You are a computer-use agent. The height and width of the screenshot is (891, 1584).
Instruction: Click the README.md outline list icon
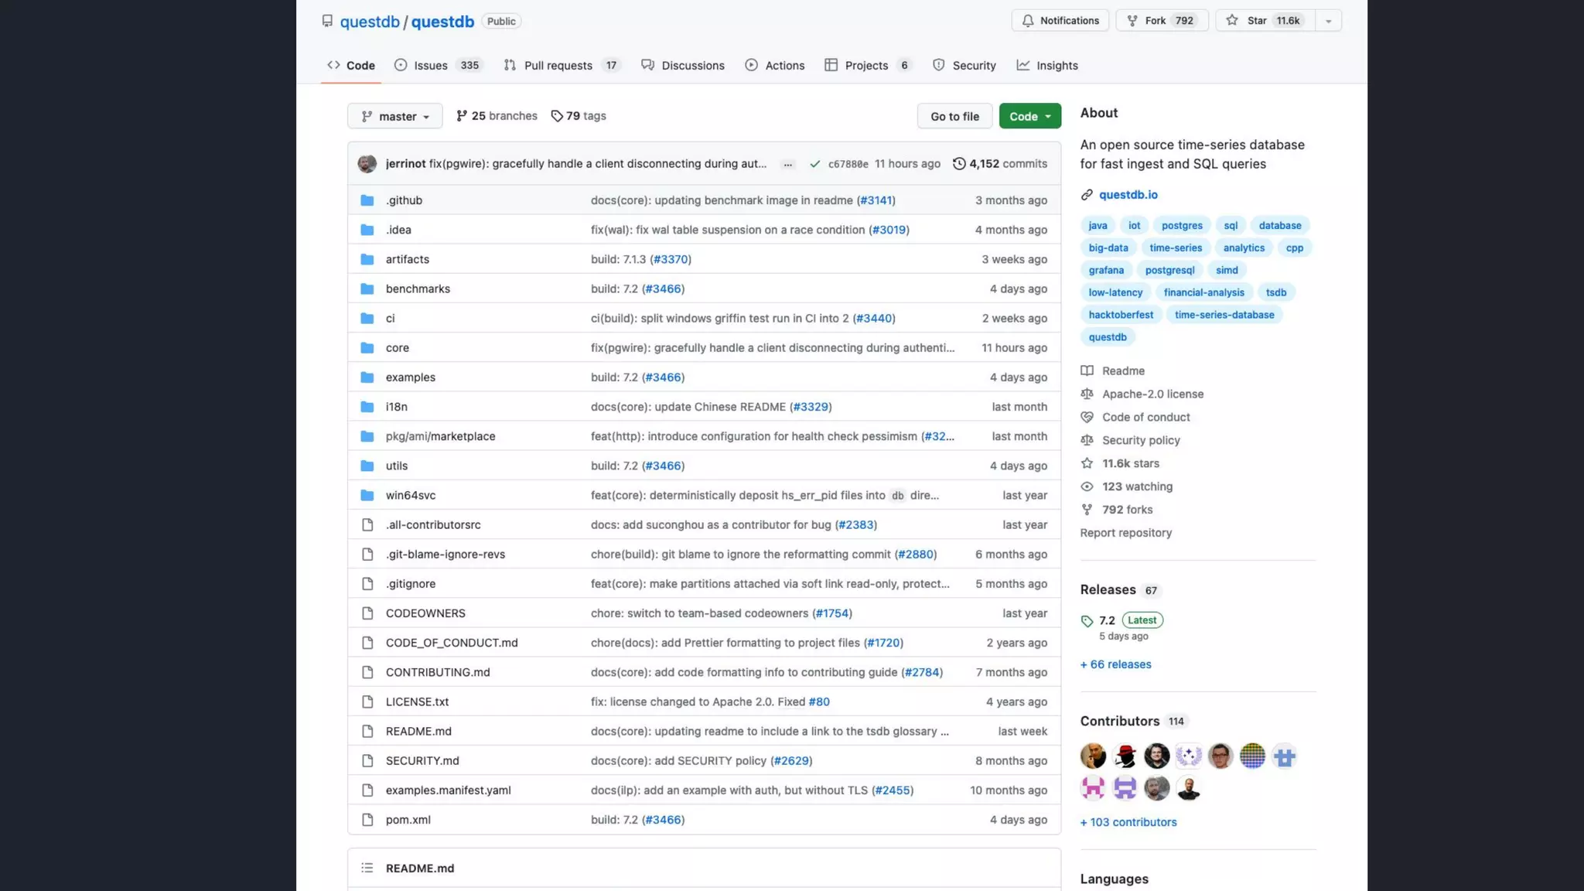(x=367, y=868)
